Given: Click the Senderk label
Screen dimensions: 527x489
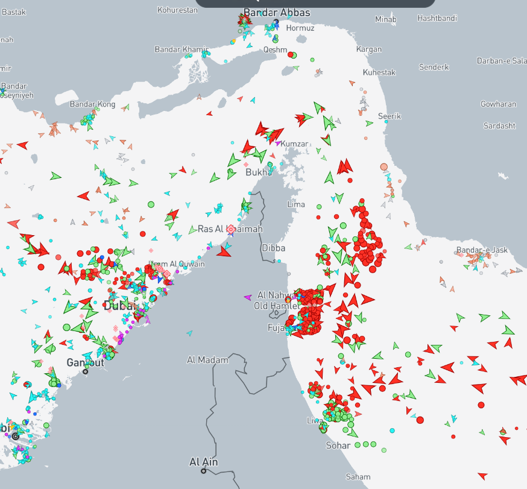Looking at the screenshot, I should coord(434,67).
